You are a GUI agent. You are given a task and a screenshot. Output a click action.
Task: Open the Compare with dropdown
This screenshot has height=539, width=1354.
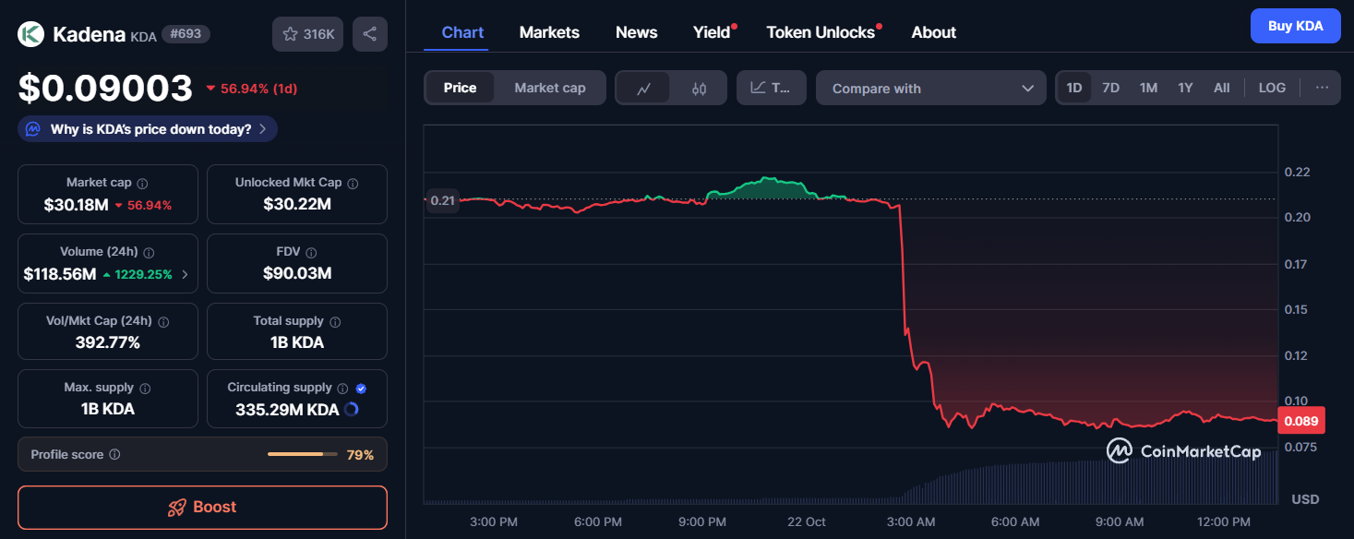pyautogui.click(x=930, y=89)
